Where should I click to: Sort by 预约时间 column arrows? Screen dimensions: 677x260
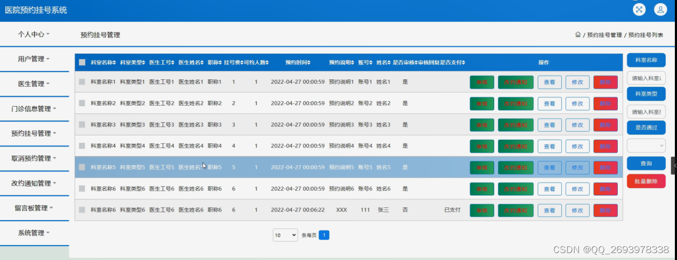pyautogui.click(x=309, y=62)
